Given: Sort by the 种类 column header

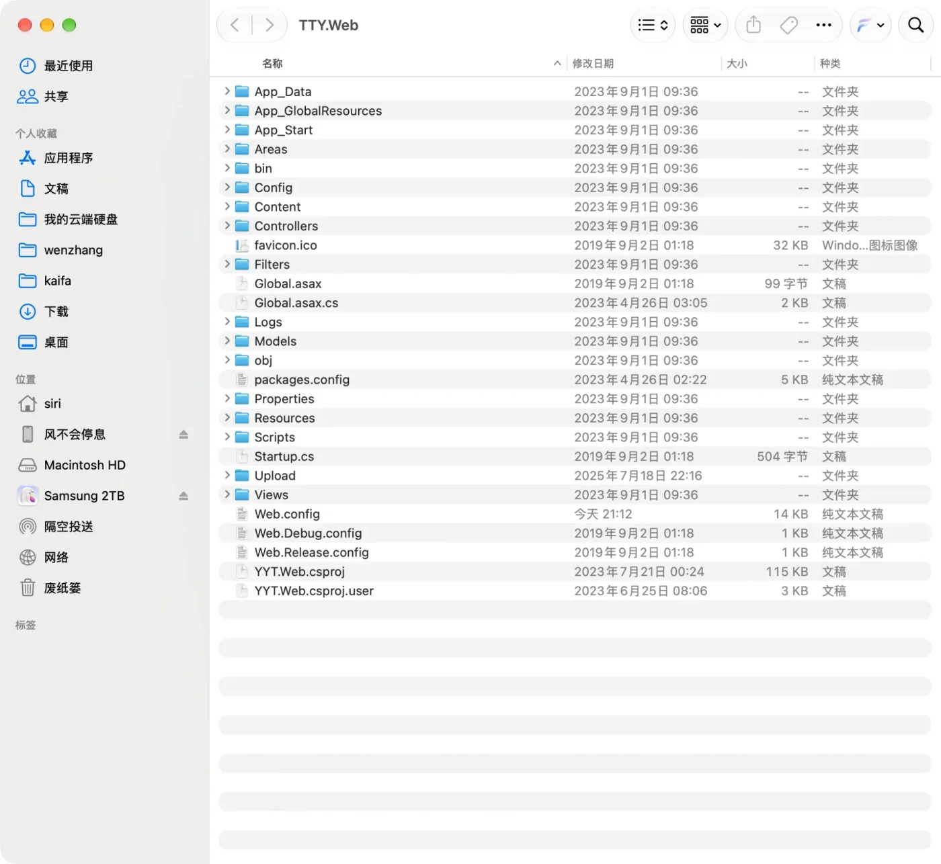Looking at the screenshot, I should pyautogui.click(x=830, y=64).
